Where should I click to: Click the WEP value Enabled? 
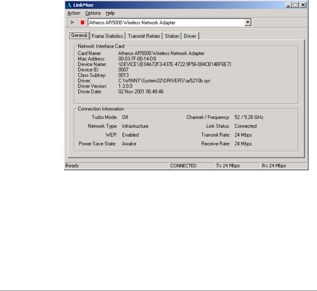pos(130,135)
